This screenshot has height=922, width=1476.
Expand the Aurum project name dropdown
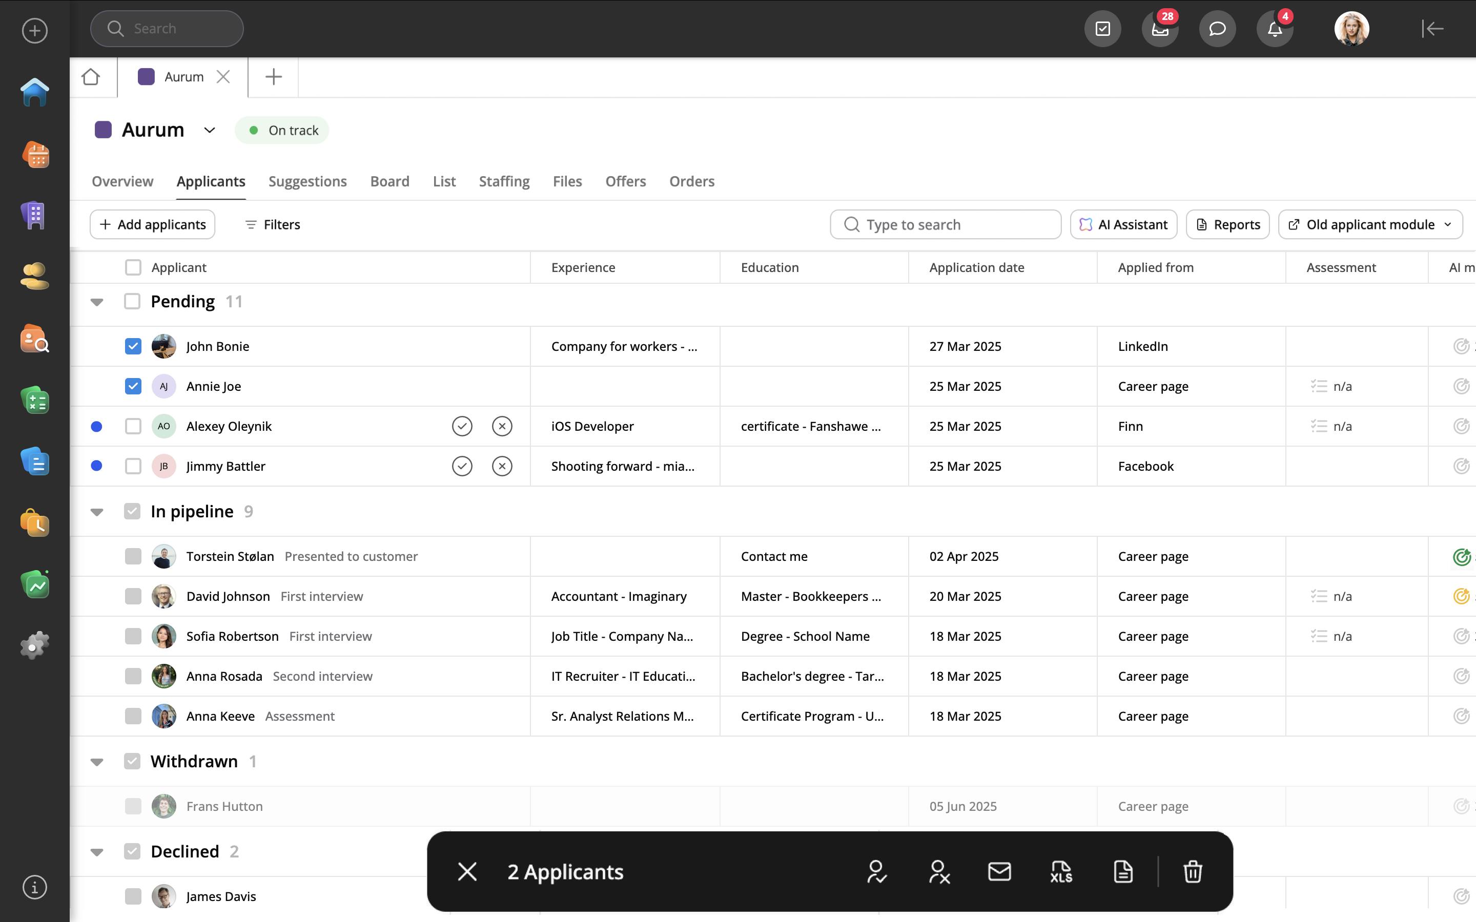coord(209,130)
